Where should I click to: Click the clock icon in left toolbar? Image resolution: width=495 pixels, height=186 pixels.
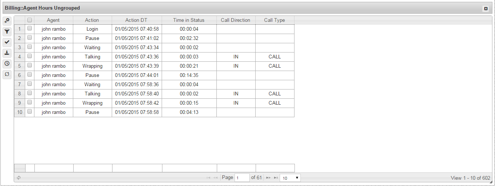(7, 64)
